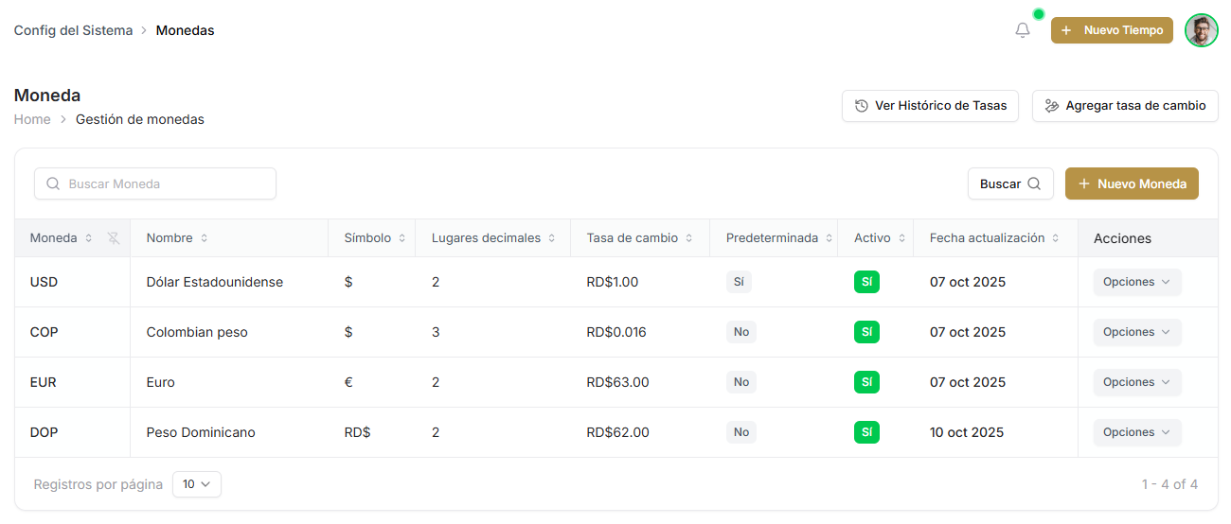The width and height of the screenshot is (1231, 524).
Task: Toggle the Activo Sí badge for DOP
Action: [866, 432]
